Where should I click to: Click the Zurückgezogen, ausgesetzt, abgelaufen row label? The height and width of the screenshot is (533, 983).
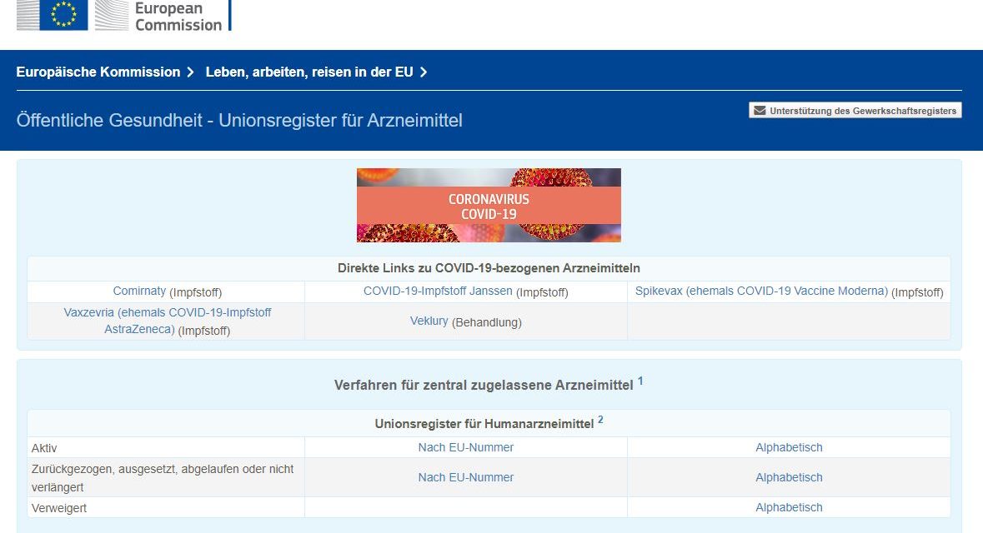163,478
